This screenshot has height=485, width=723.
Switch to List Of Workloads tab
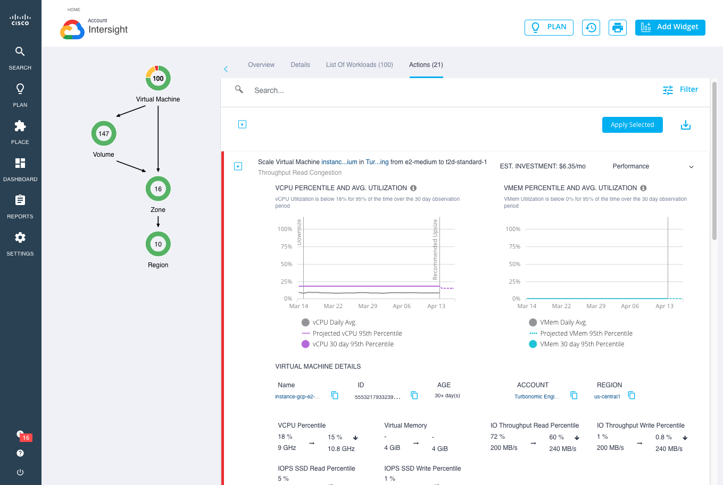click(x=359, y=65)
